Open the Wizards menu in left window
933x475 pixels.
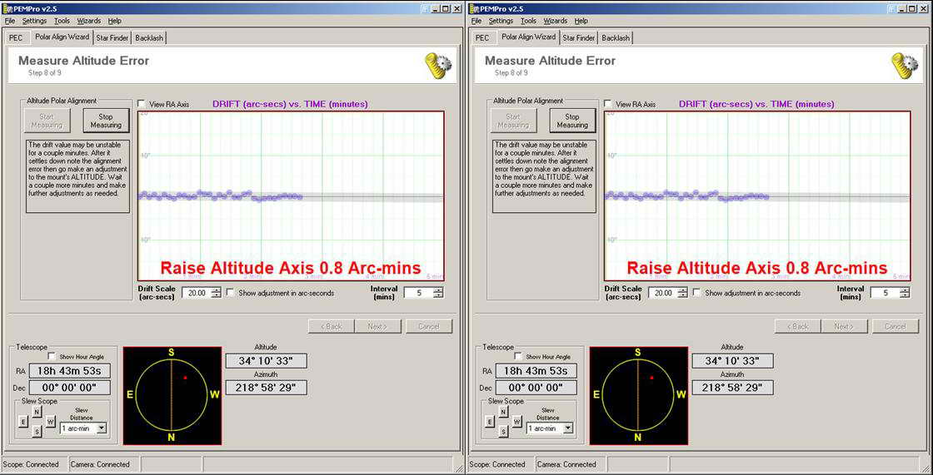(x=88, y=21)
